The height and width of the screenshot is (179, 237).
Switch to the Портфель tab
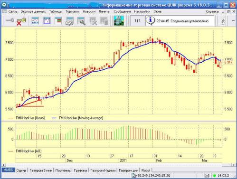63,170
